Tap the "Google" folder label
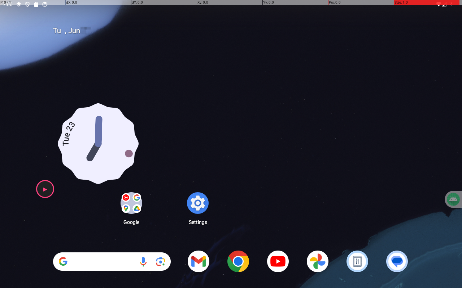Viewport: 462px width, 288px height. click(x=131, y=222)
